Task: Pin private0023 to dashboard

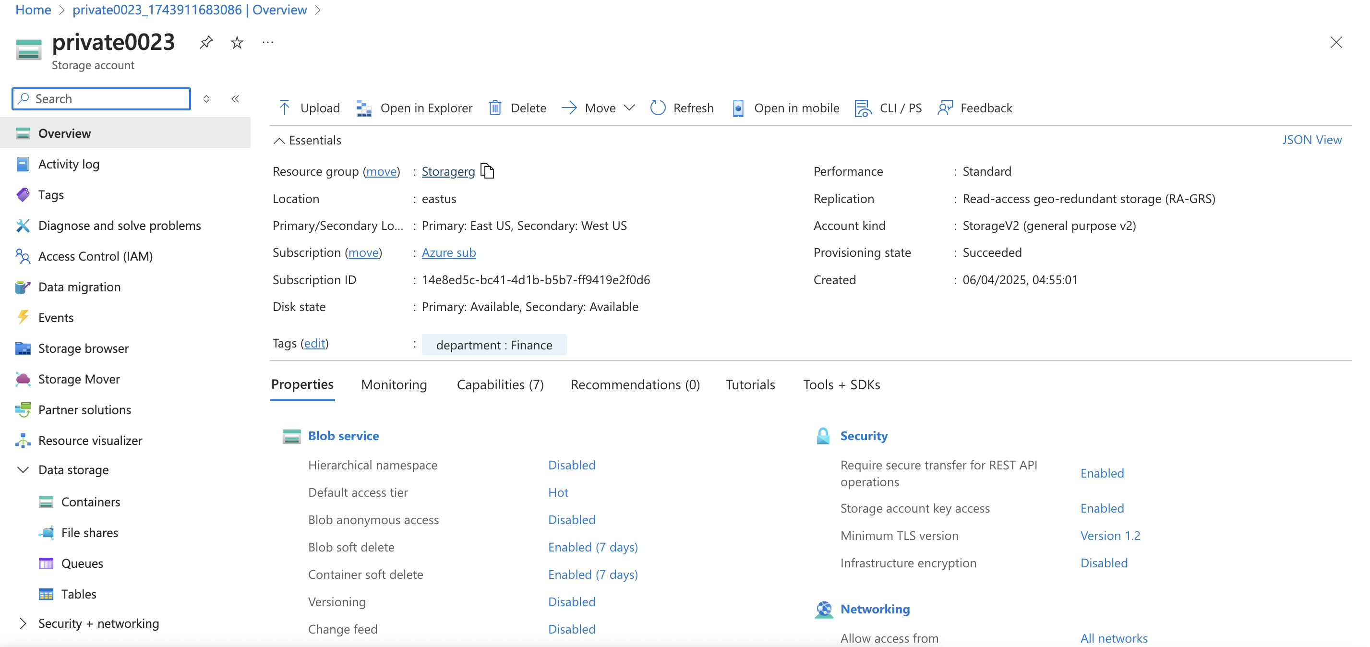Action: point(206,43)
